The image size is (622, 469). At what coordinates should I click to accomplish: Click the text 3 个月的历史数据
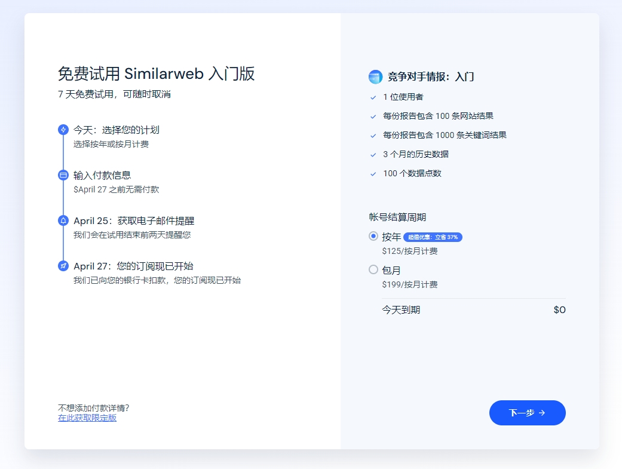416,154
